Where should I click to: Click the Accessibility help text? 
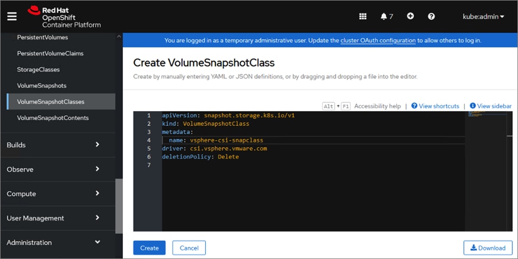(377, 106)
